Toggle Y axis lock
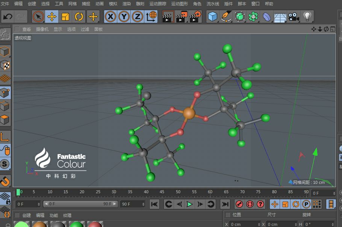 pos(124,17)
